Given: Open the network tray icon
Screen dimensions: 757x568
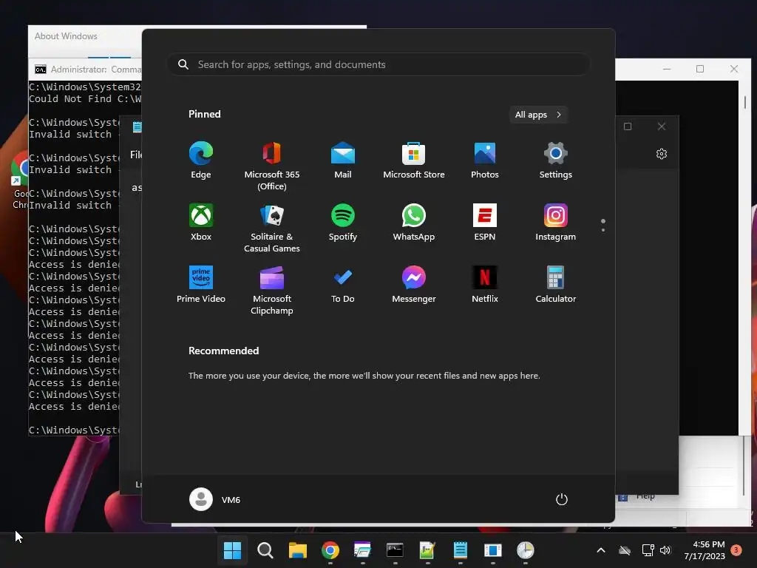Looking at the screenshot, I should [648, 550].
